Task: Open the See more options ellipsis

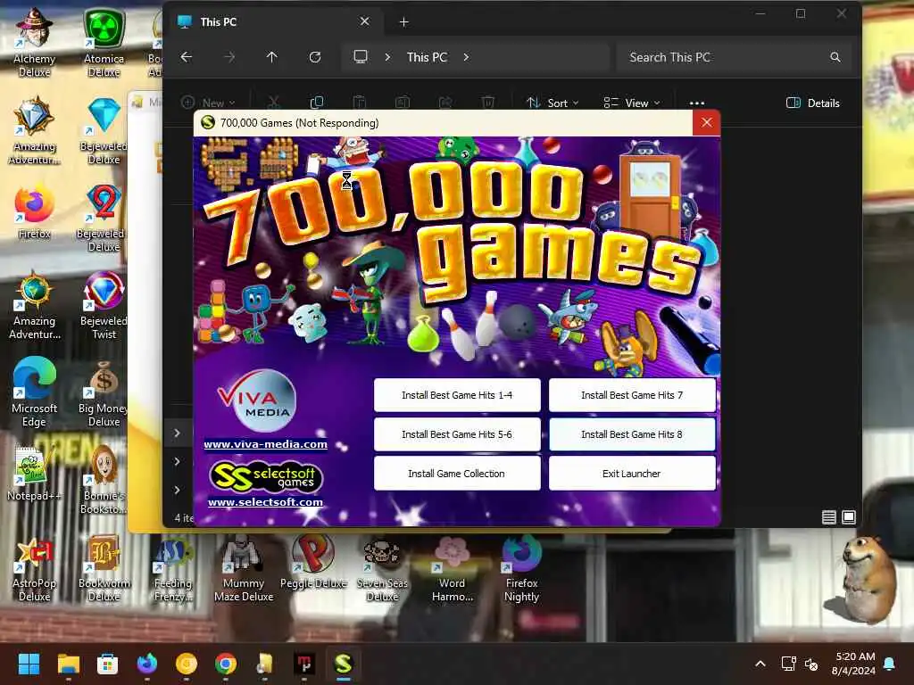Action: point(696,103)
